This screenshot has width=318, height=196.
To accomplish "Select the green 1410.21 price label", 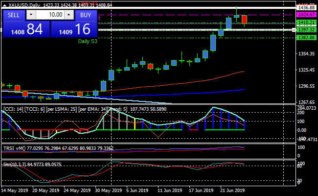I will tap(306, 23).
